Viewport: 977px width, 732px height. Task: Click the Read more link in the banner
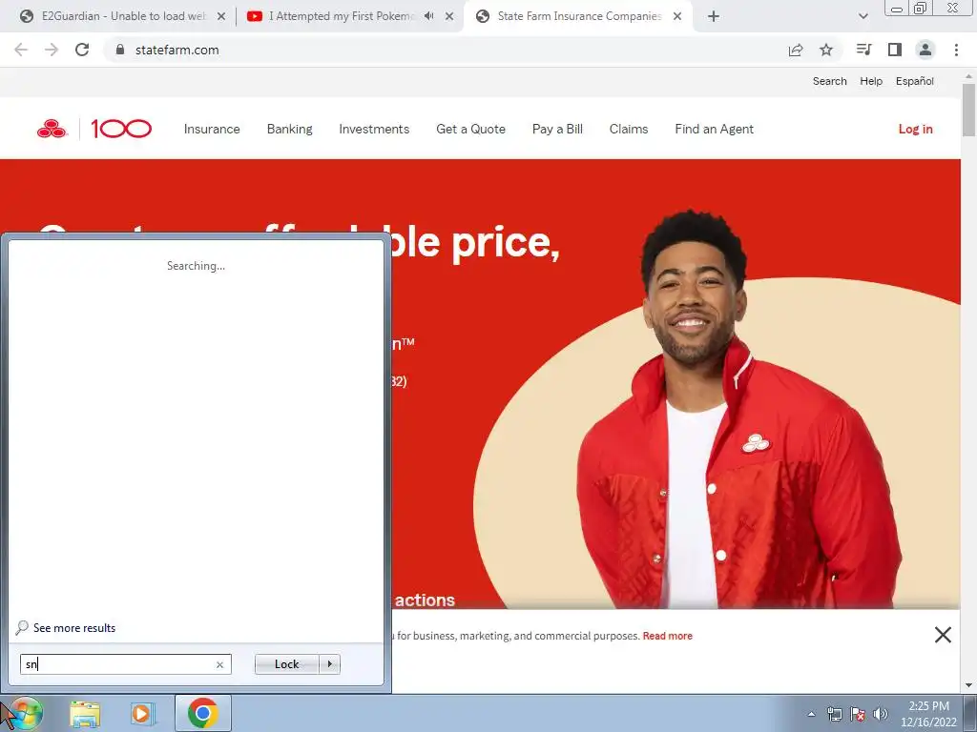[x=667, y=636]
